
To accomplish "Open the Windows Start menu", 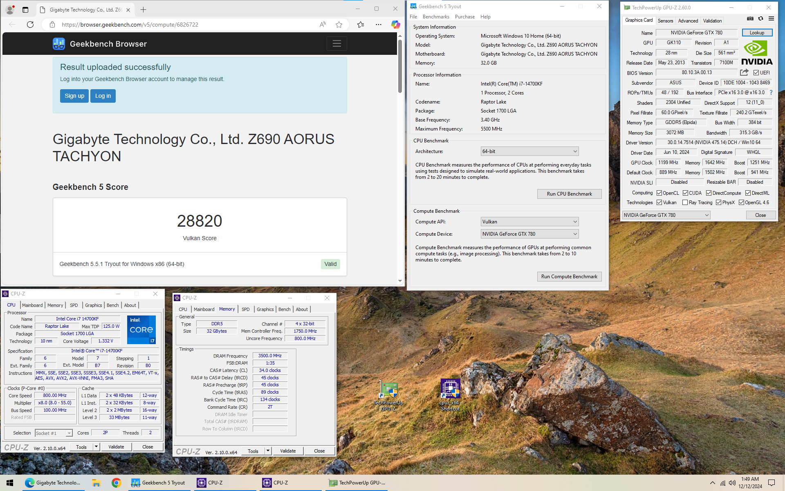I will 10,483.
